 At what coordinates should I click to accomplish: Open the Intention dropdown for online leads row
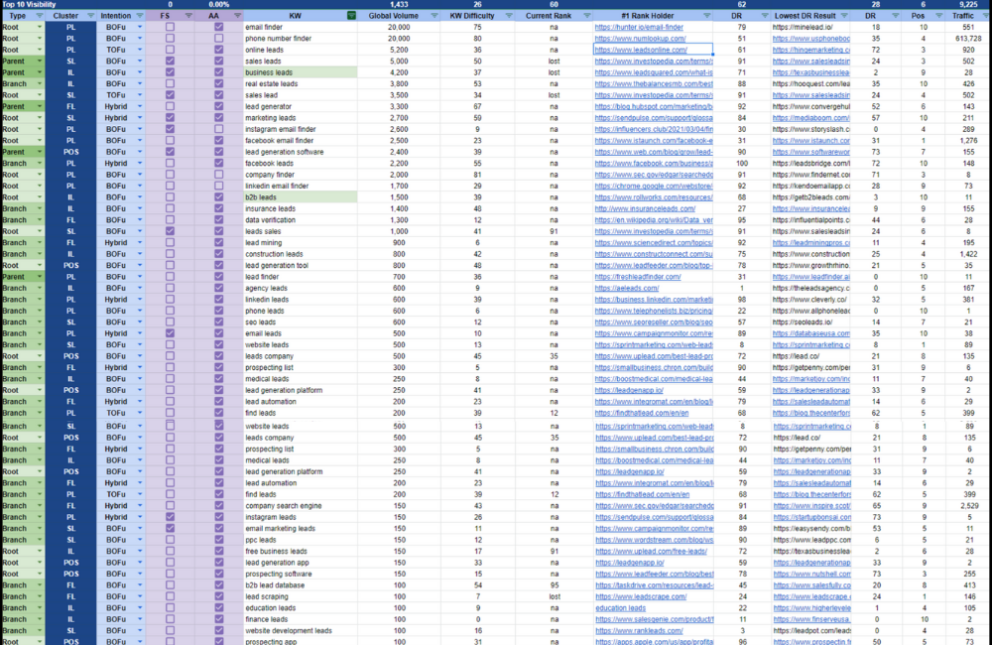[x=140, y=50]
